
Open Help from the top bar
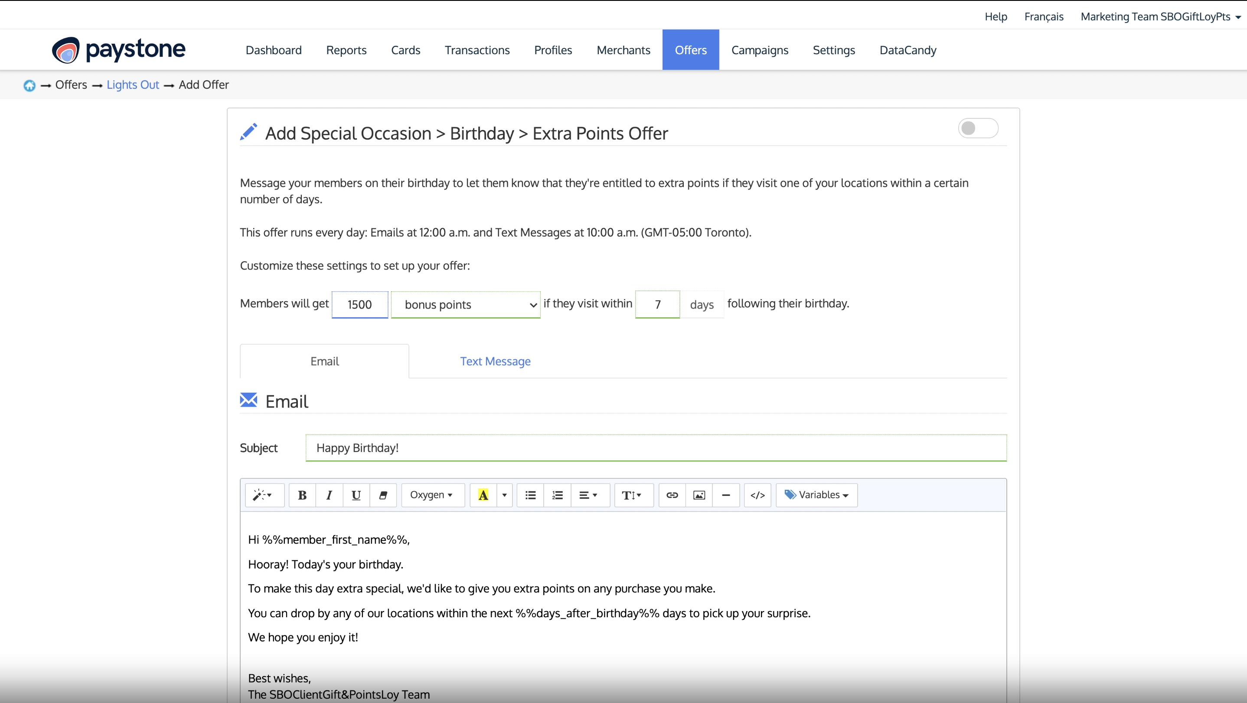click(x=996, y=16)
